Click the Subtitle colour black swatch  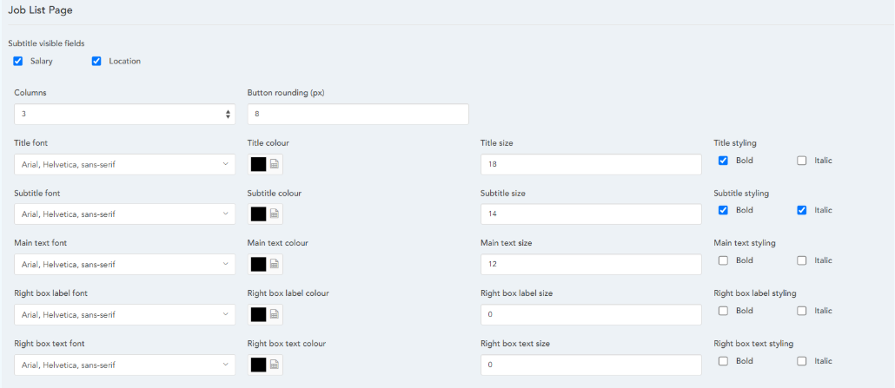pyautogui.click(x=258, y=214)
